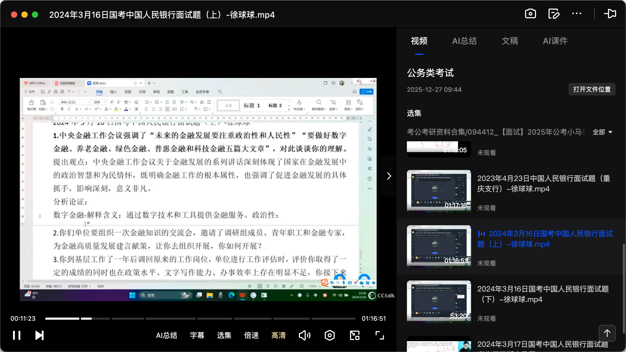
Task: Open the notes editing icon in title bar
Action: pyautogui.click(x=554, y=14)
